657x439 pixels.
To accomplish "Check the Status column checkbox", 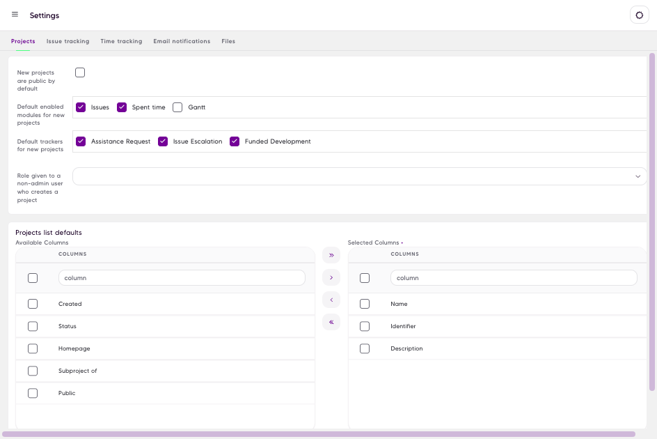I will 33,326.
